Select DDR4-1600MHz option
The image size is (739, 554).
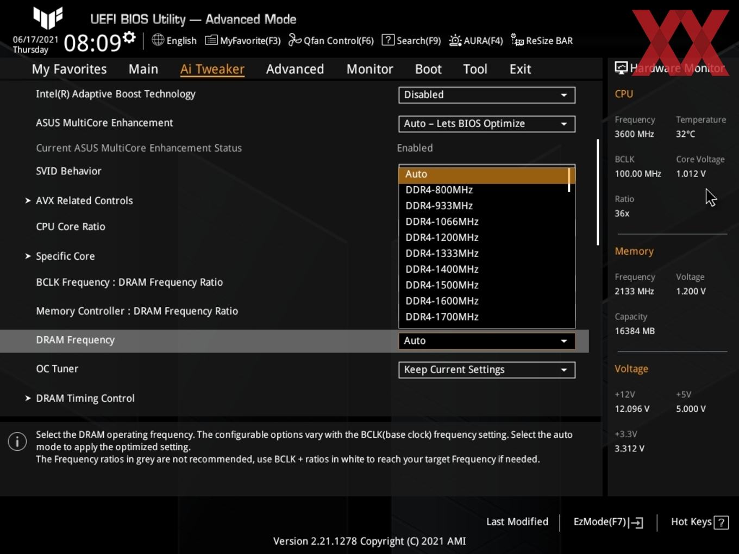coord(484,300)
